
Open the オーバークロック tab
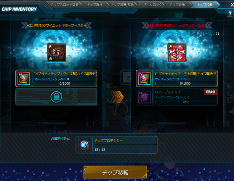(x=149, y=5)
